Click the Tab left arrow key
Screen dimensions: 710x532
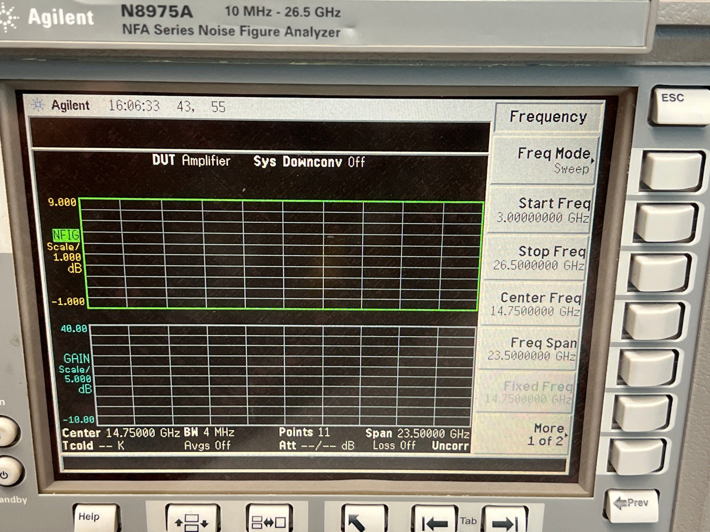(x=434, y=520)
